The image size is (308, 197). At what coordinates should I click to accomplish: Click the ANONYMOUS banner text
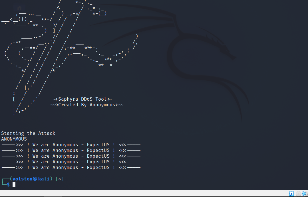13,139
